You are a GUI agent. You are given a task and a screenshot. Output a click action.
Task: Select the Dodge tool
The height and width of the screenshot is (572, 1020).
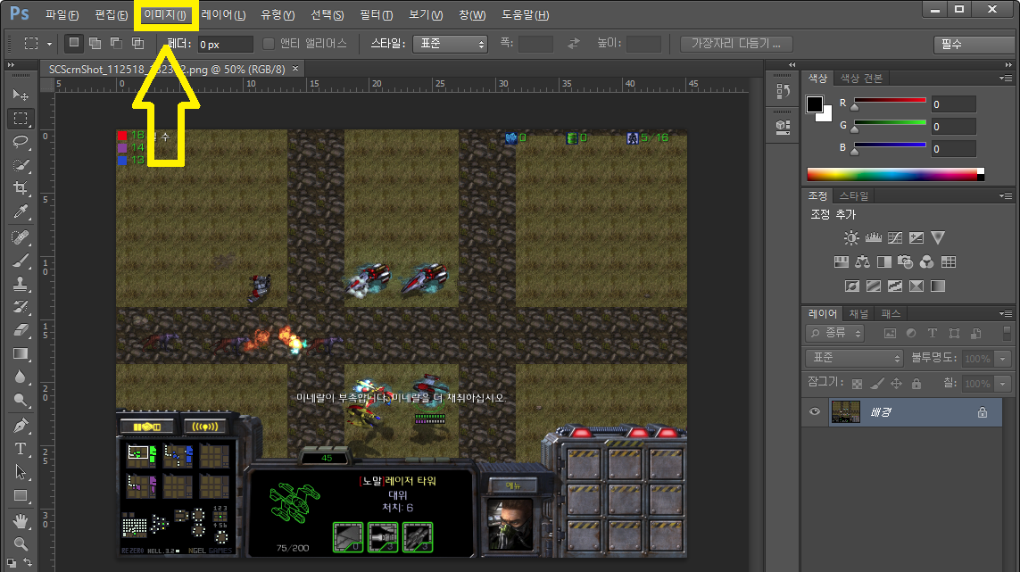pos(21,401)
